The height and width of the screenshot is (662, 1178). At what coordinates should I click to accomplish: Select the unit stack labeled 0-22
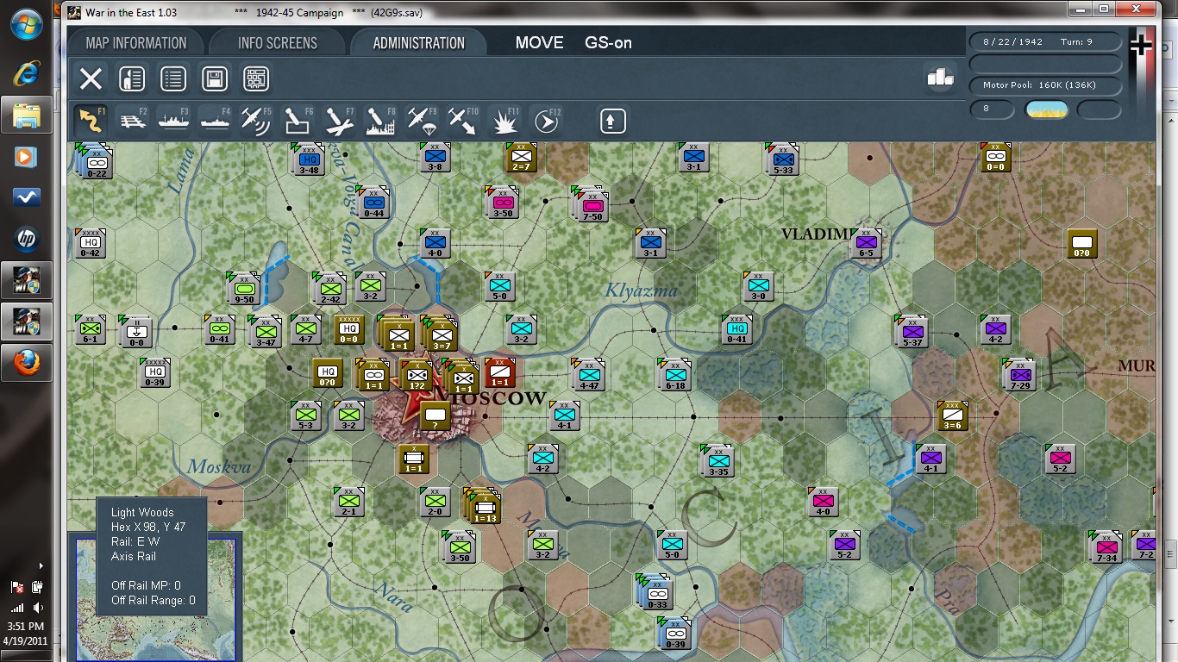(x=94, y=160)
